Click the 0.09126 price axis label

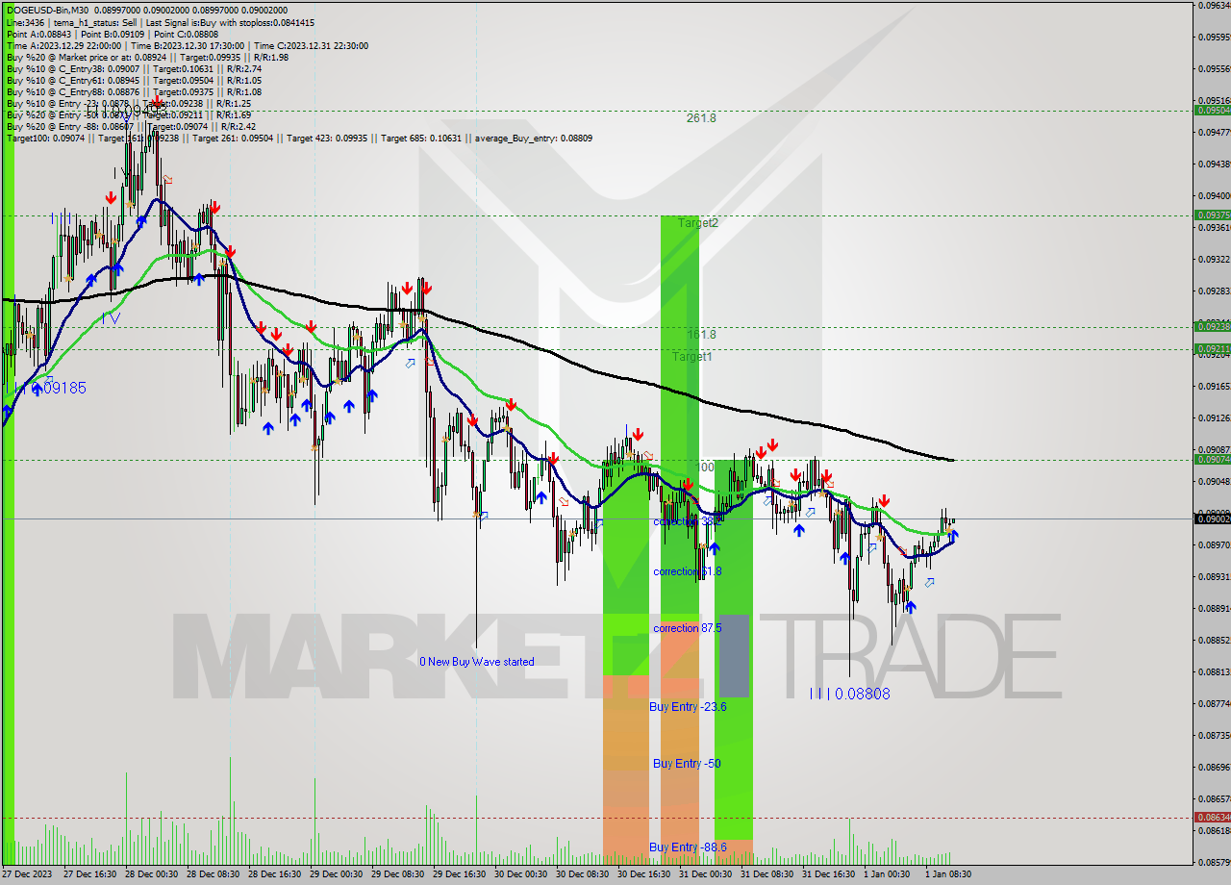pyautogui.click(x=1214, y=417)
